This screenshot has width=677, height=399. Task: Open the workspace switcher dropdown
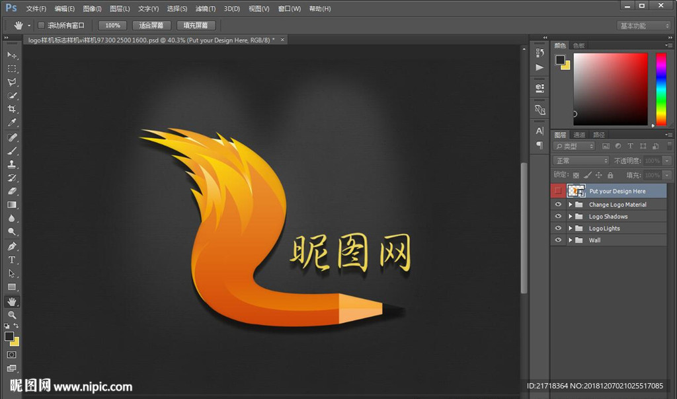coord(644,26)
